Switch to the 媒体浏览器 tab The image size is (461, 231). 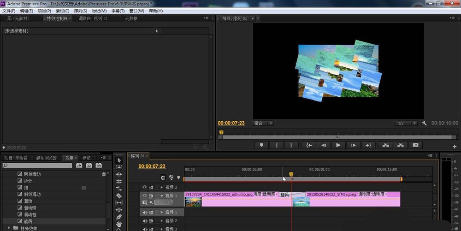[x=46, y=158]
